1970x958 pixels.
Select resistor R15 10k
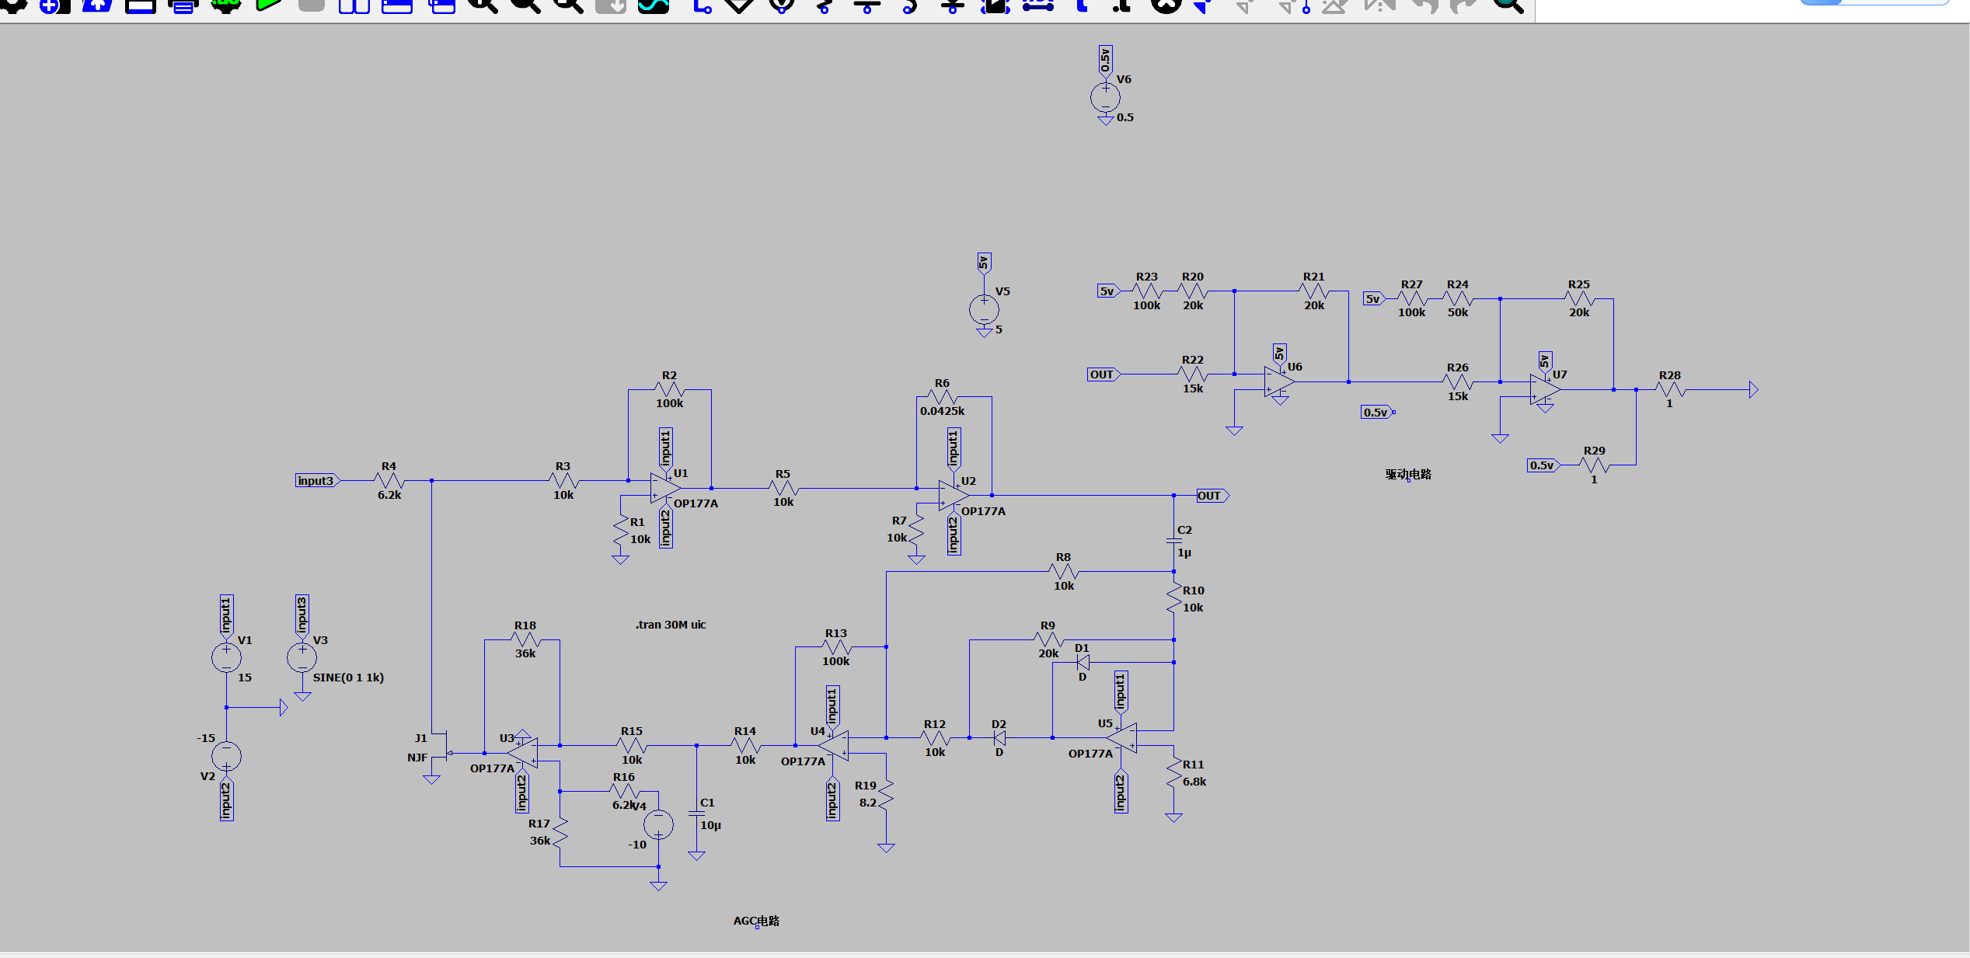click(632, 745)
